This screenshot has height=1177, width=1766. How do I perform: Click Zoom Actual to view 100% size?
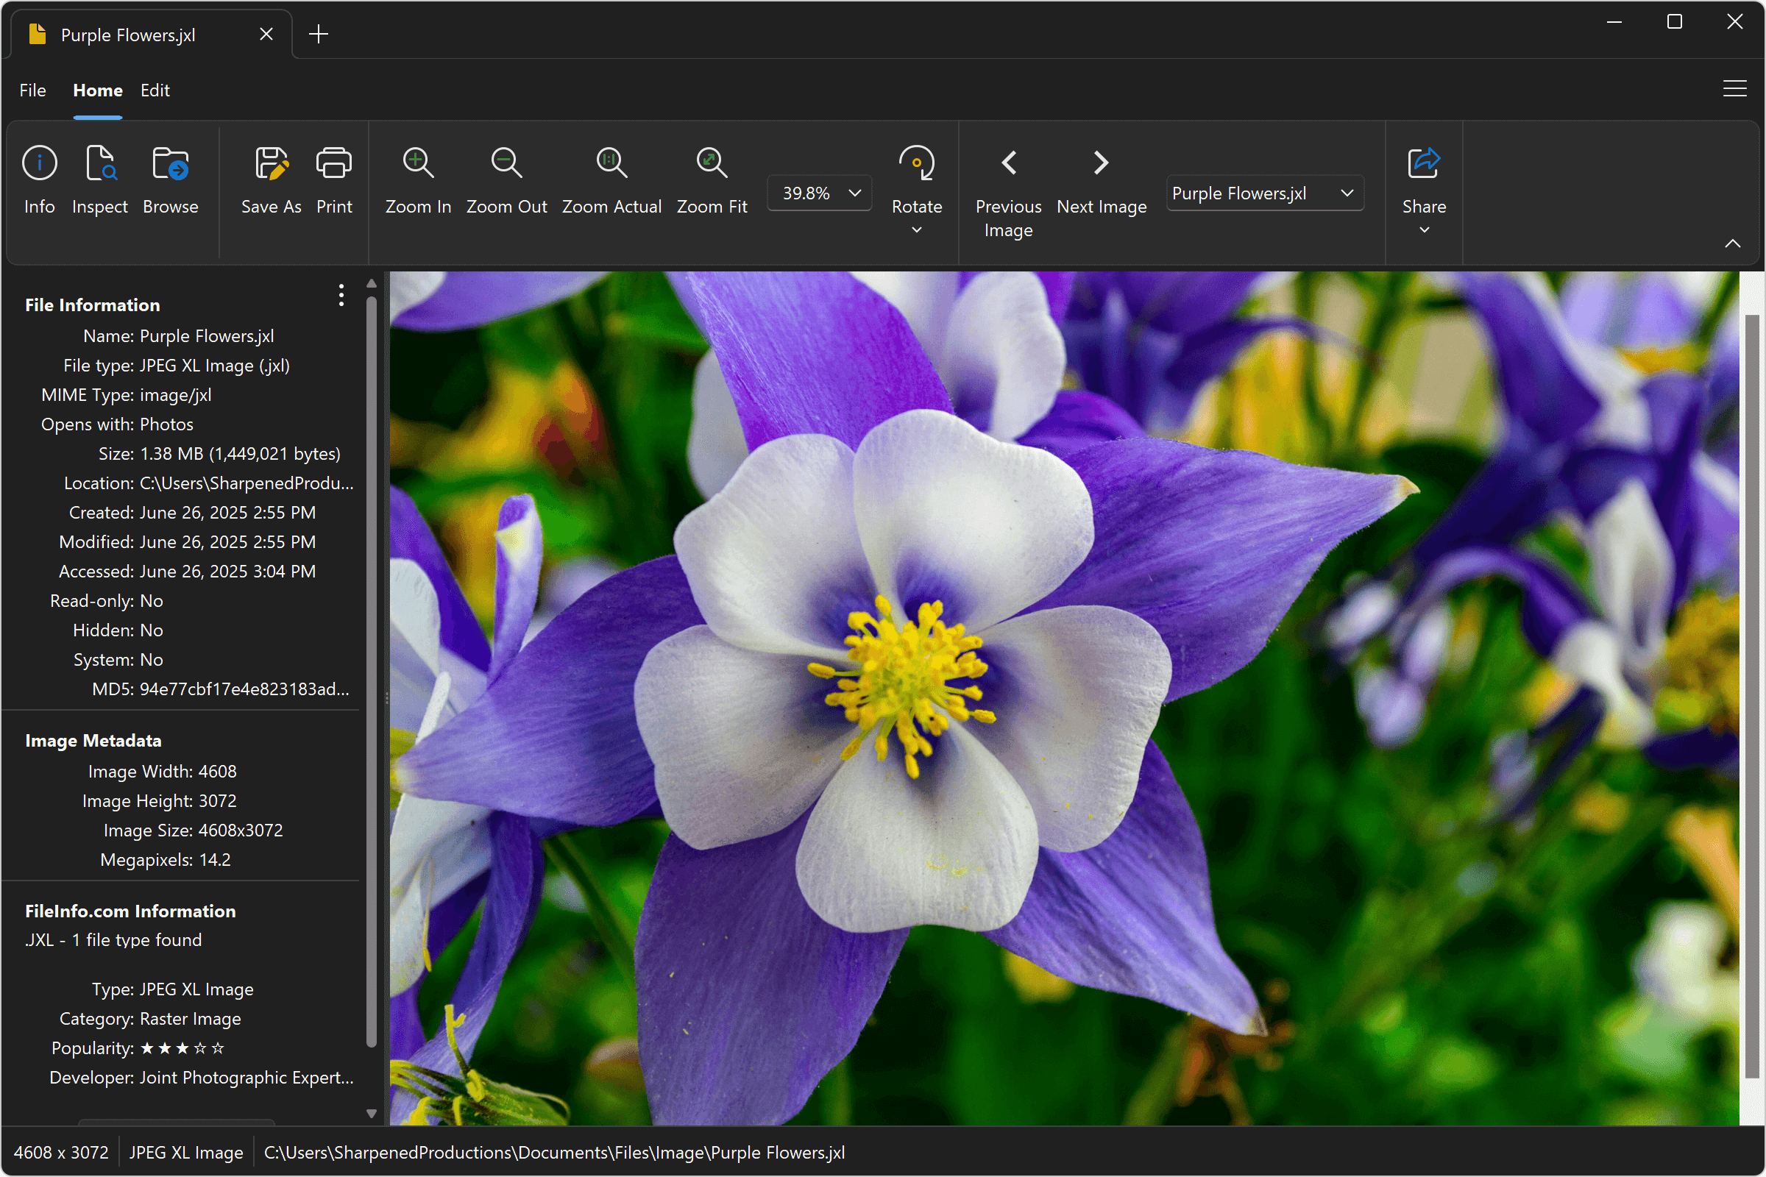pos(611,180)
